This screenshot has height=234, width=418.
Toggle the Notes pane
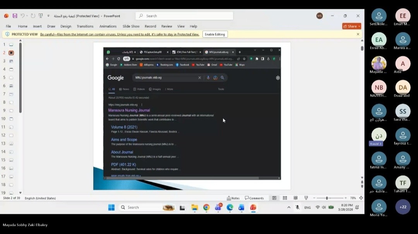(x=233, y=198)
